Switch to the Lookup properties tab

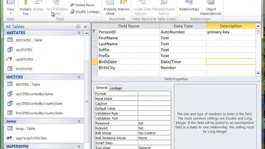coord(116,88)
